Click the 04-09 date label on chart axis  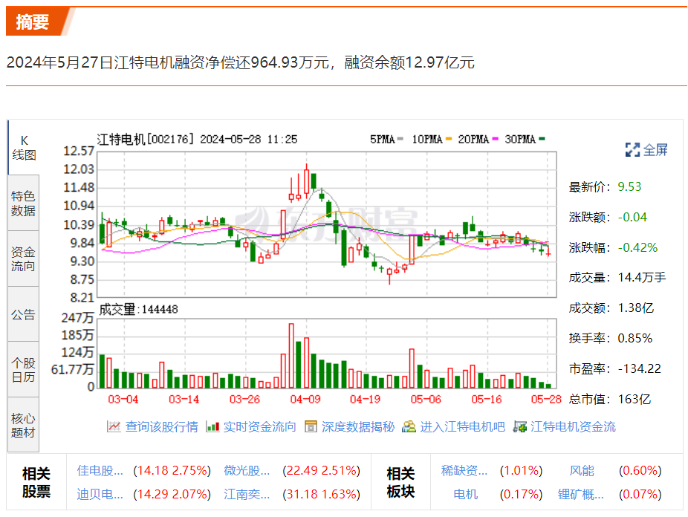(x=305, y=400)
